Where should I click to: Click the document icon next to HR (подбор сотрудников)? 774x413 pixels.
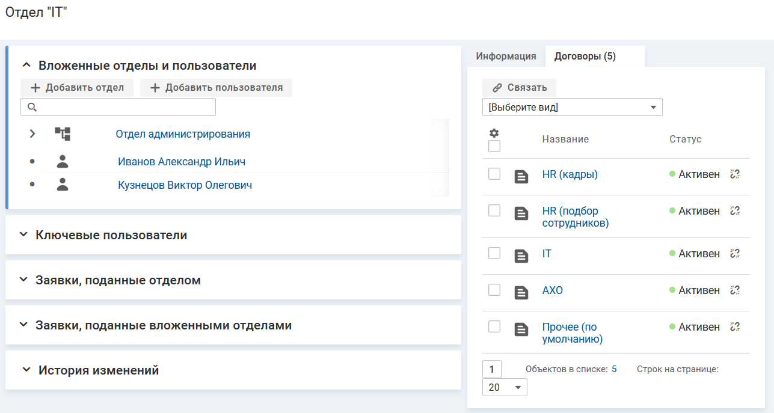coord(521,213)
